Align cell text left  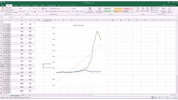coord(39,11)
